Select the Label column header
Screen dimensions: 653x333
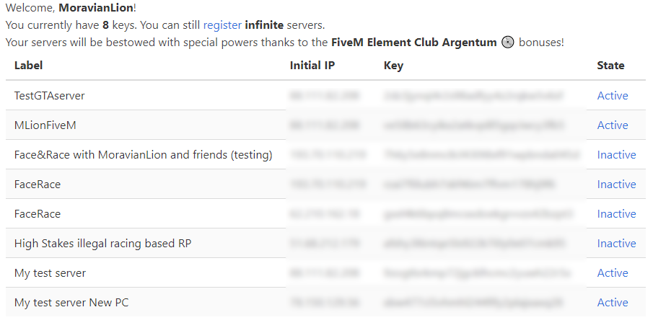(29, 66)
